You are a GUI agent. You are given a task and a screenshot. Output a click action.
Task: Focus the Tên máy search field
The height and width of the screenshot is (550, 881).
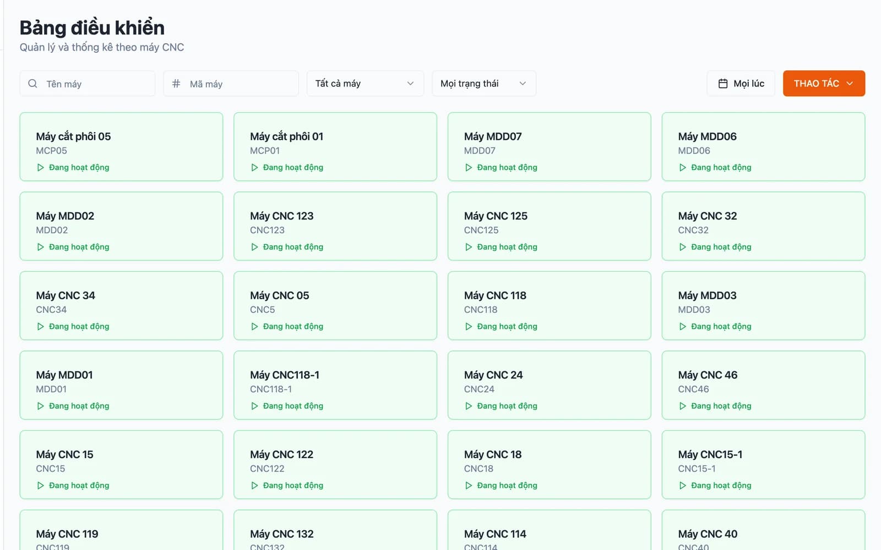click(x=88, y=84)
